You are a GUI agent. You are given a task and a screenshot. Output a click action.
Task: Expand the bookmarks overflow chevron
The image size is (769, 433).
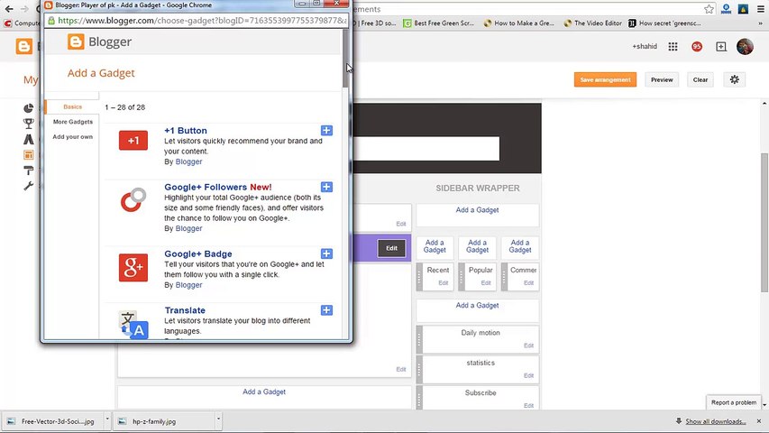click(761, 23)
